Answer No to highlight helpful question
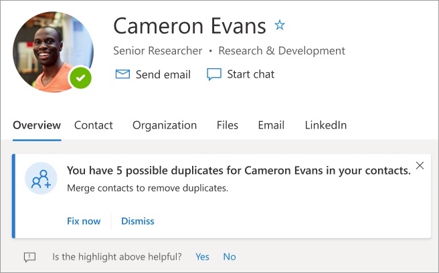The image size is (439, 273). tap(230, 257)
